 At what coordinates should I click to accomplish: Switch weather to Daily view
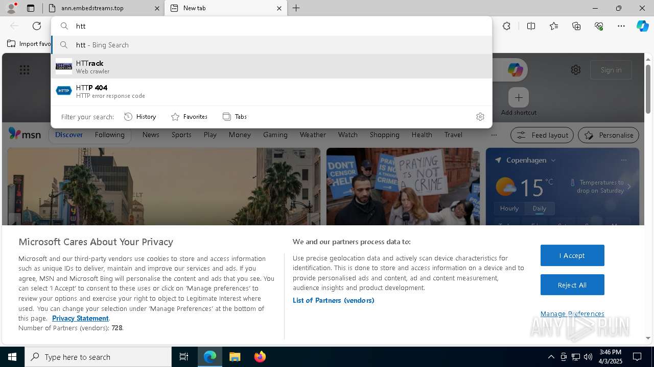point(540,208)
